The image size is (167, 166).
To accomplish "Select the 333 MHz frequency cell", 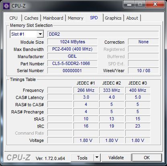I will tap(112, 90).
